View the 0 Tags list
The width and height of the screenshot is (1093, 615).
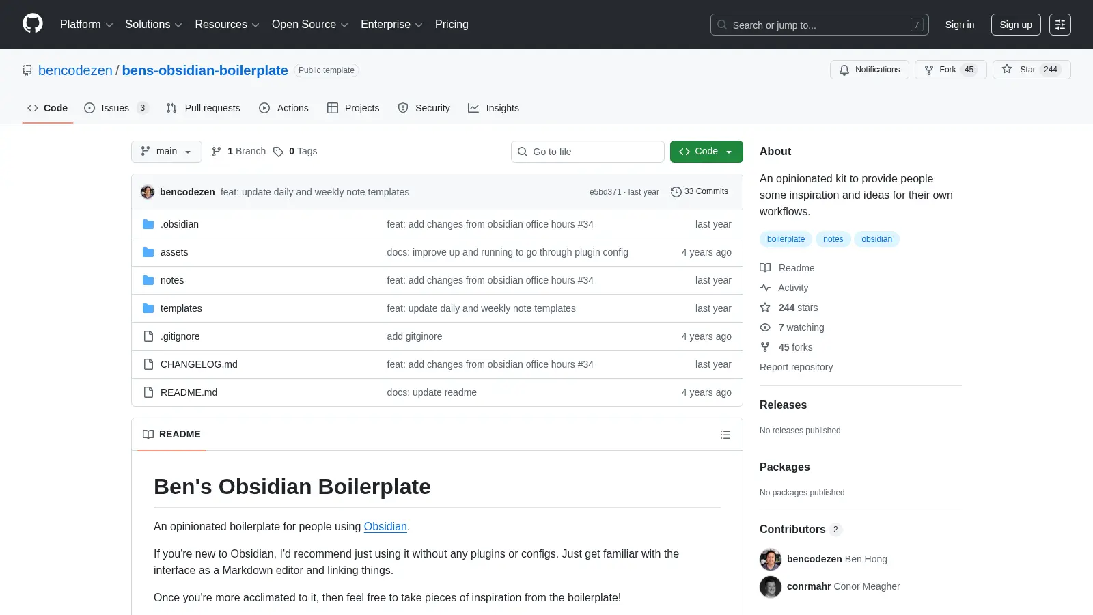pyautogui.click(x=295, y=152)
